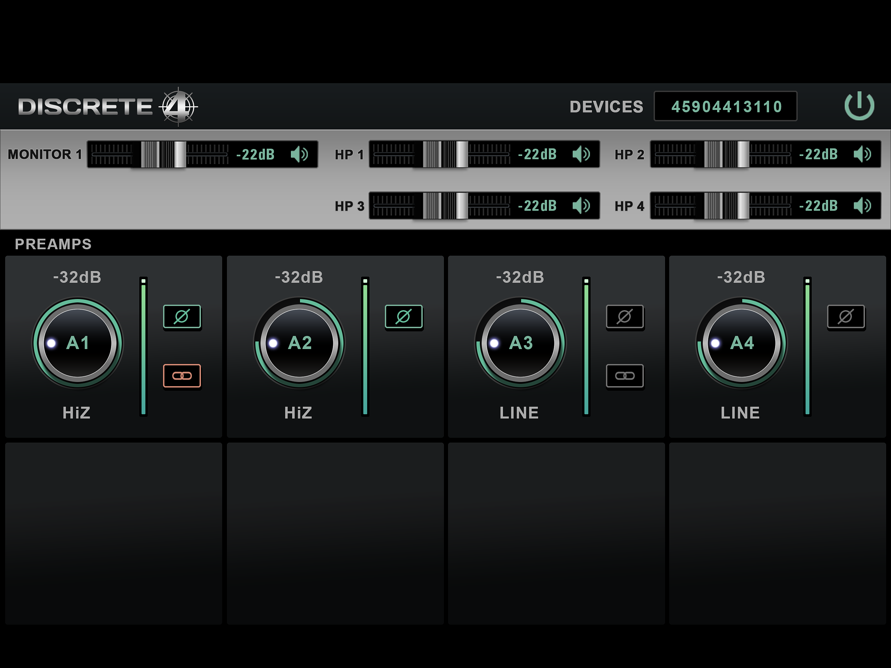The height and width of the screenshot is (668, 891).
Task: Click the HP 2 label
Action: pos(629,155)
